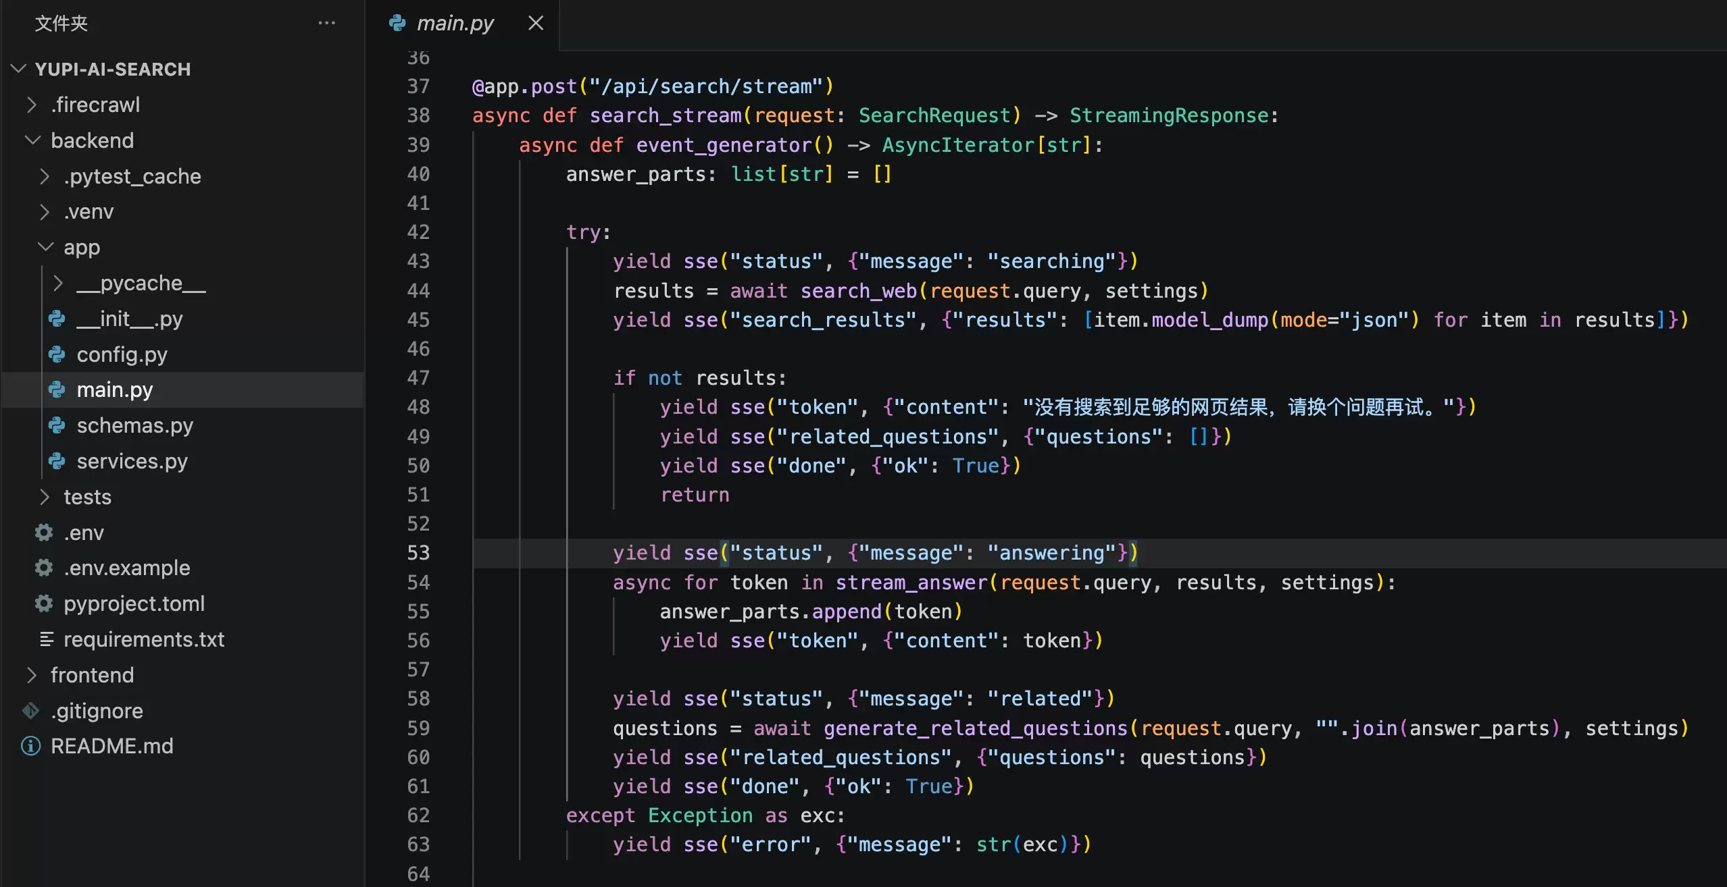Expand the frontend folder
This screenshot has height=887, width=1727.
pos(31,675)
